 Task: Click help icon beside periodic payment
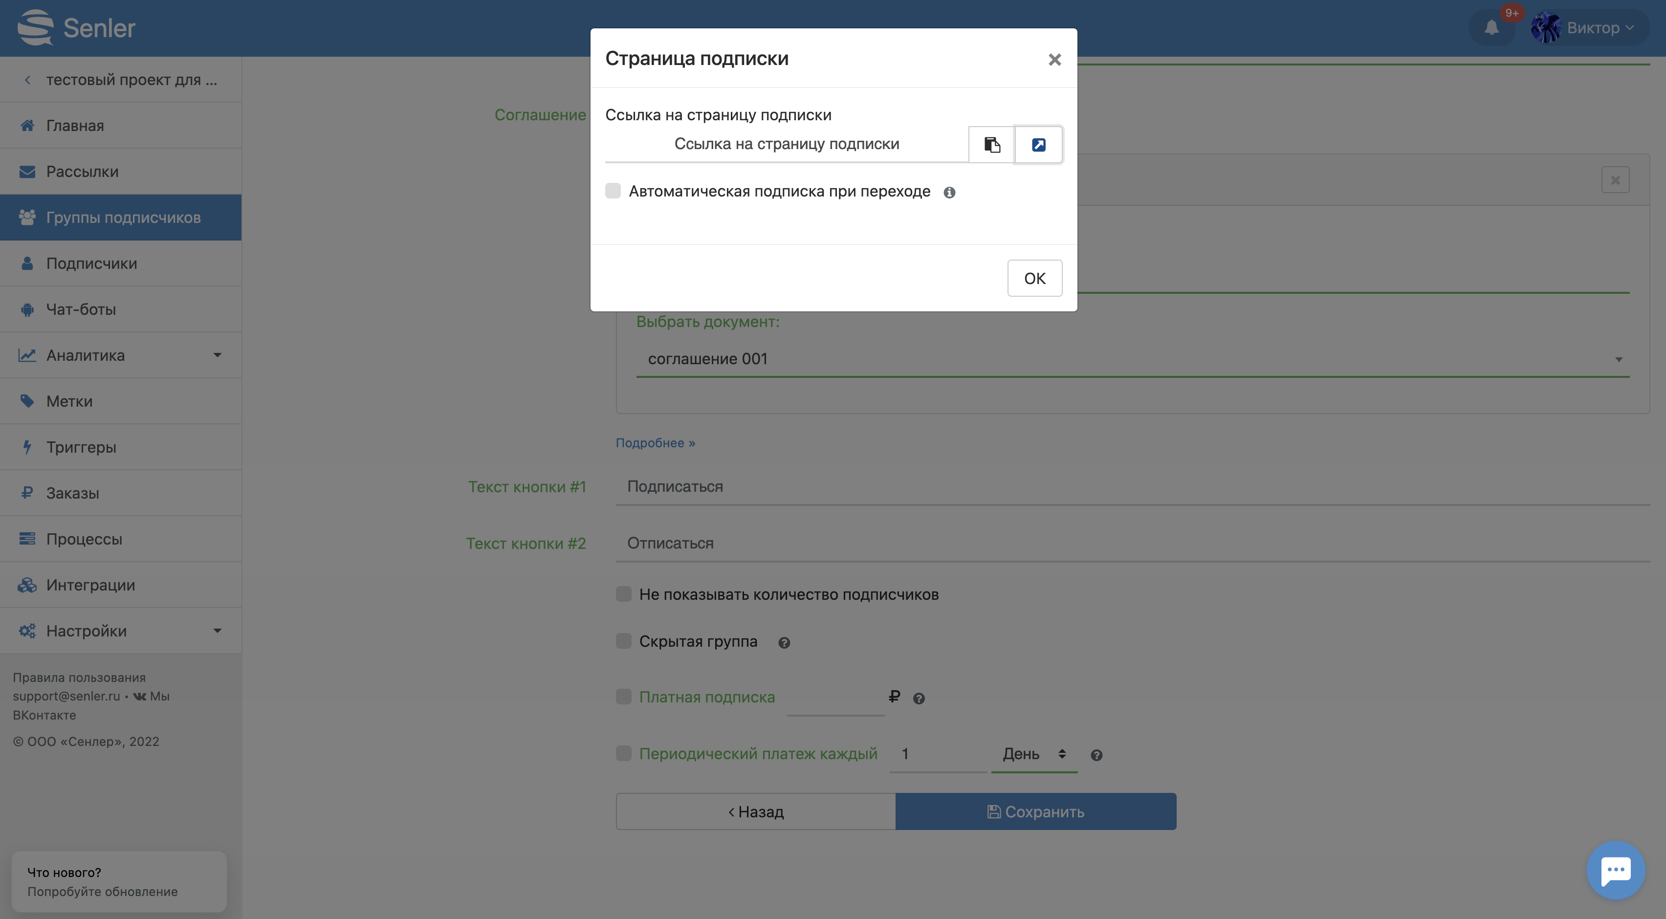click(1096, 755)
